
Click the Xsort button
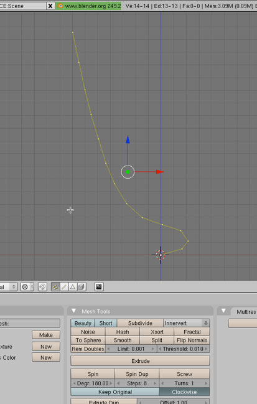tap(157, 332)
